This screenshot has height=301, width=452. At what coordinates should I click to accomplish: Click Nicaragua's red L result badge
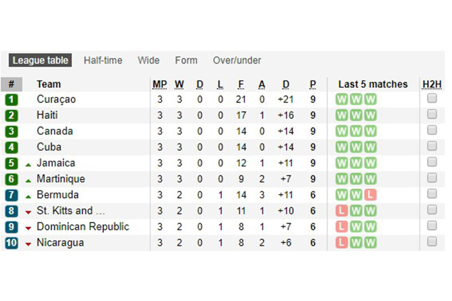coord(342,243)
